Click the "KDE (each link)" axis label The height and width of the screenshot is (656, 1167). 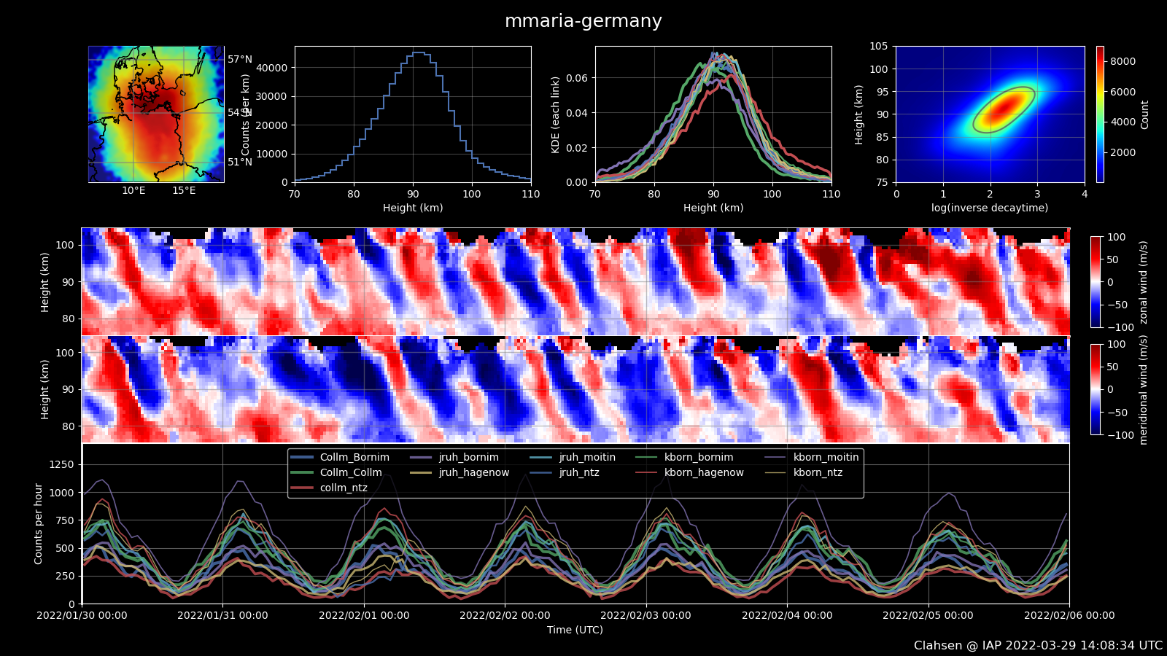[x=555, y=114]
